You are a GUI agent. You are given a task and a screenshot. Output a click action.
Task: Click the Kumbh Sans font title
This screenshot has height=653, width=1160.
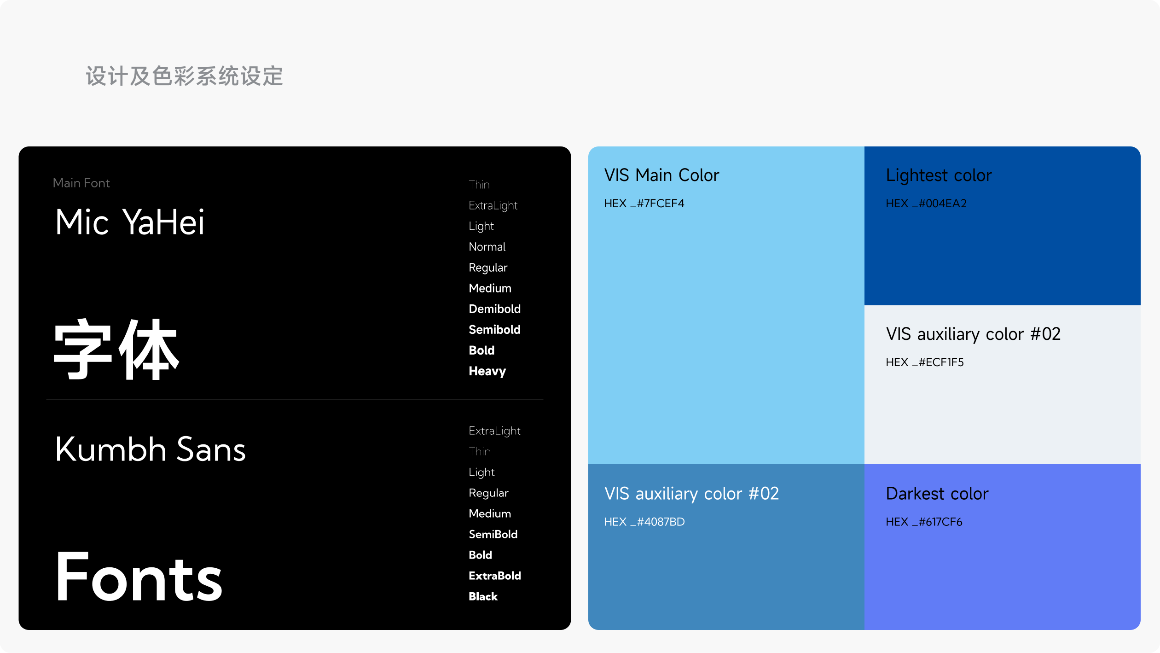pyautogui.click(x=150, y=449)
